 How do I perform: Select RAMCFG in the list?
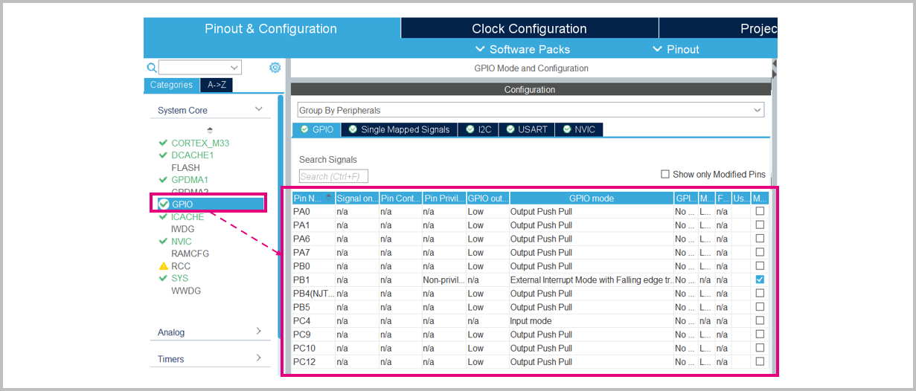(x=190, y=253)
